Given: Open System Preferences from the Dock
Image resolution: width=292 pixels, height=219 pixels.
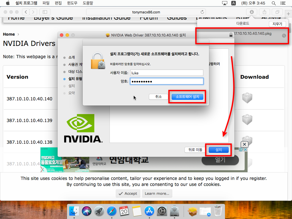Looking at the screenshot, I should (162, 211).
